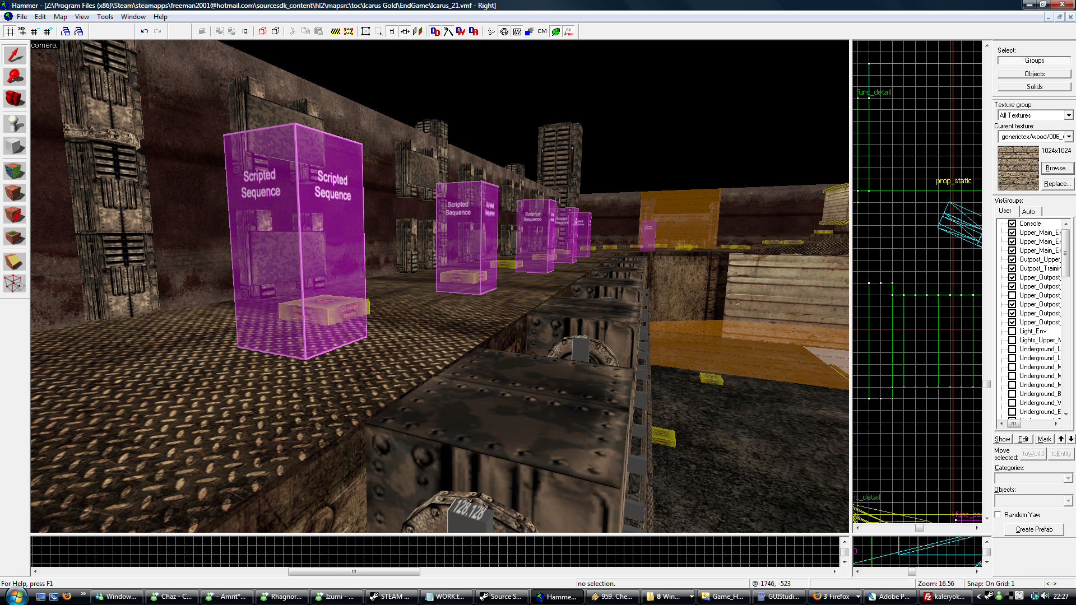Select the Entity tool
This screenshot has height=605, width=1076.
[x=15, y=123]
